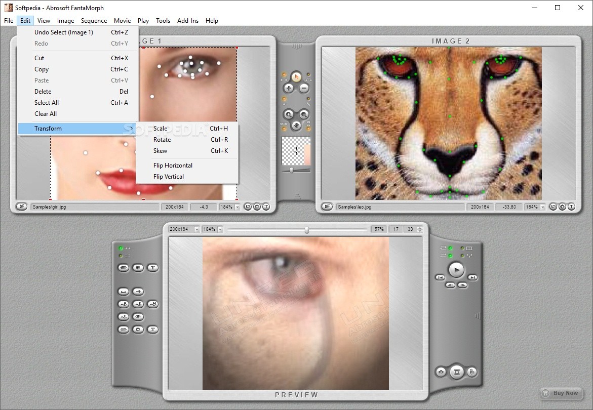Toggle the curved arrow indicator light
Screen dimensions: 593x410
point(308,74)
